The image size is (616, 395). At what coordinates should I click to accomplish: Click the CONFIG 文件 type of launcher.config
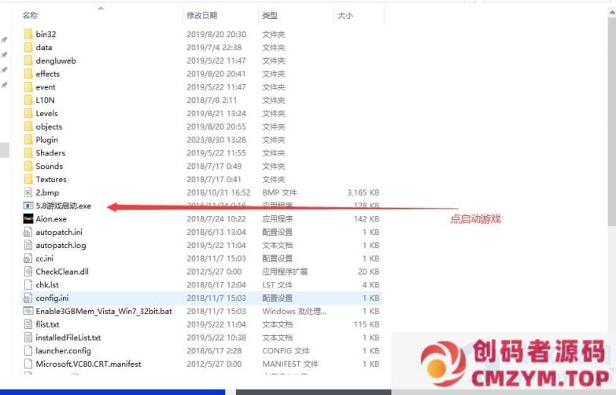(286, 351)
